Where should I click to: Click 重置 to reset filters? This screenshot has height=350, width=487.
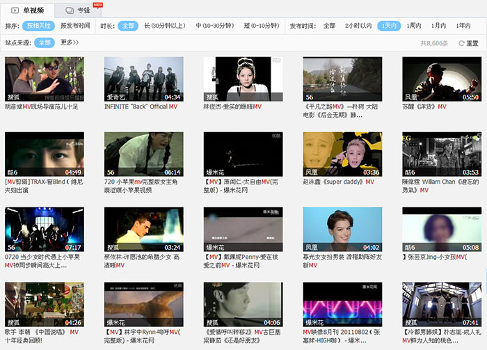(x=472, y=43)
